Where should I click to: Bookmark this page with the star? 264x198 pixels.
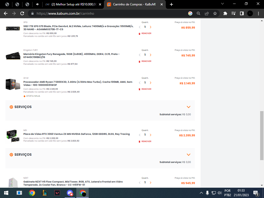[x=215, y=13]
